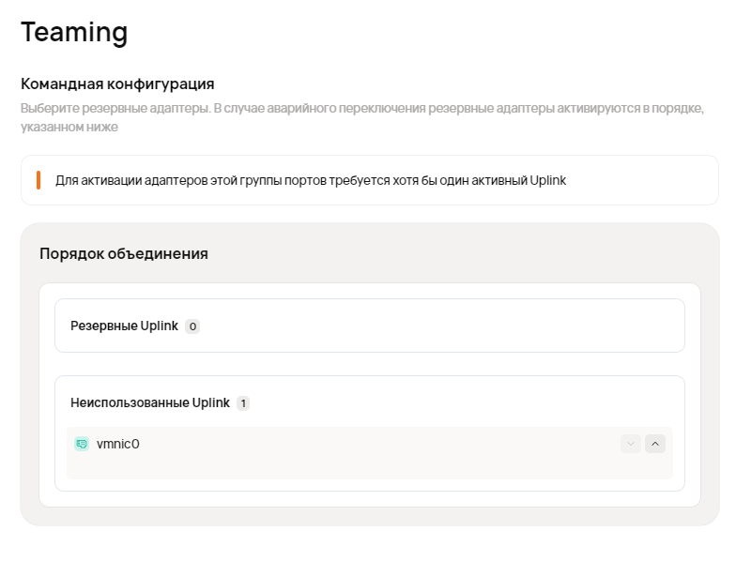Select the vmnic0 adapter label
736x561 pixels.
[118, 444]
